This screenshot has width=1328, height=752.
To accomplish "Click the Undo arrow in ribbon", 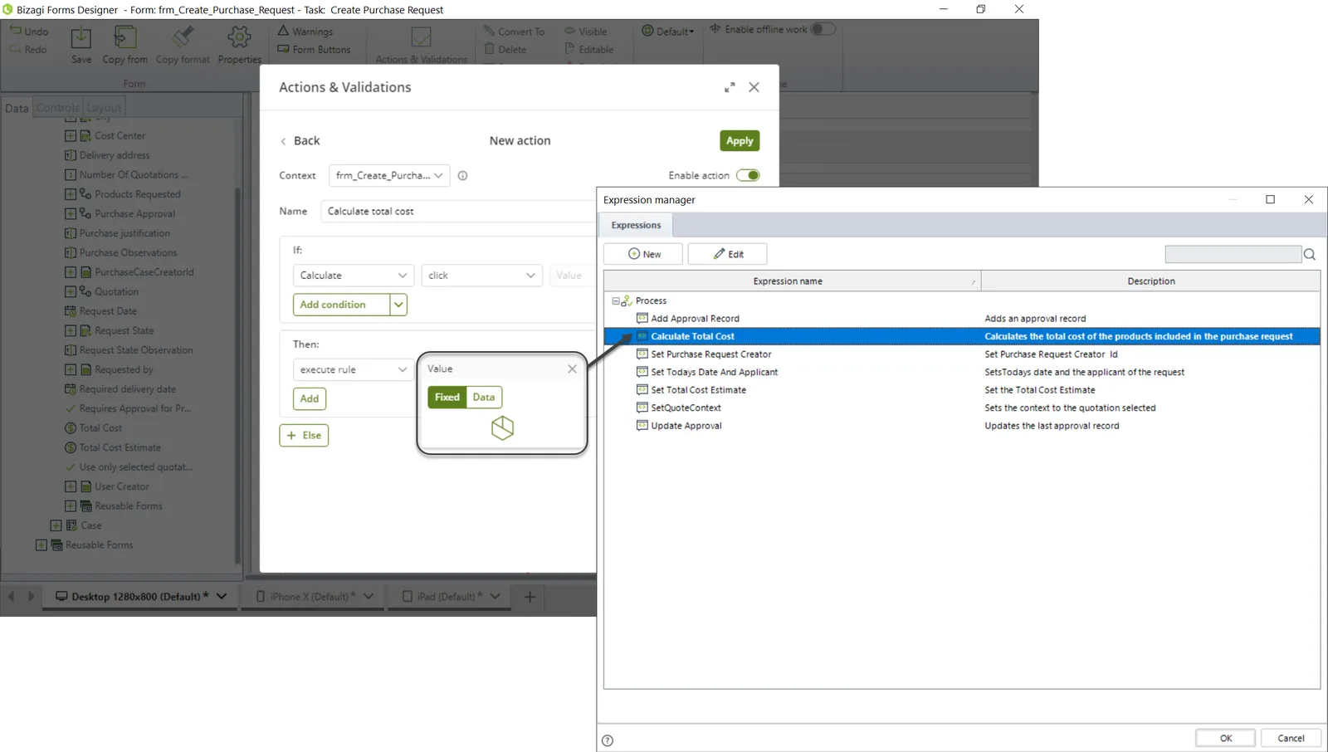I will coord(16,31).
